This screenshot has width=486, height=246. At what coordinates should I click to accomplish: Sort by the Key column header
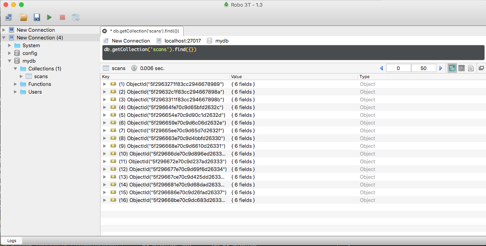pos(165,77)
